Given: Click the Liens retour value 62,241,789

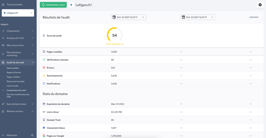Looking at the screenshot, I should point(117,112).
